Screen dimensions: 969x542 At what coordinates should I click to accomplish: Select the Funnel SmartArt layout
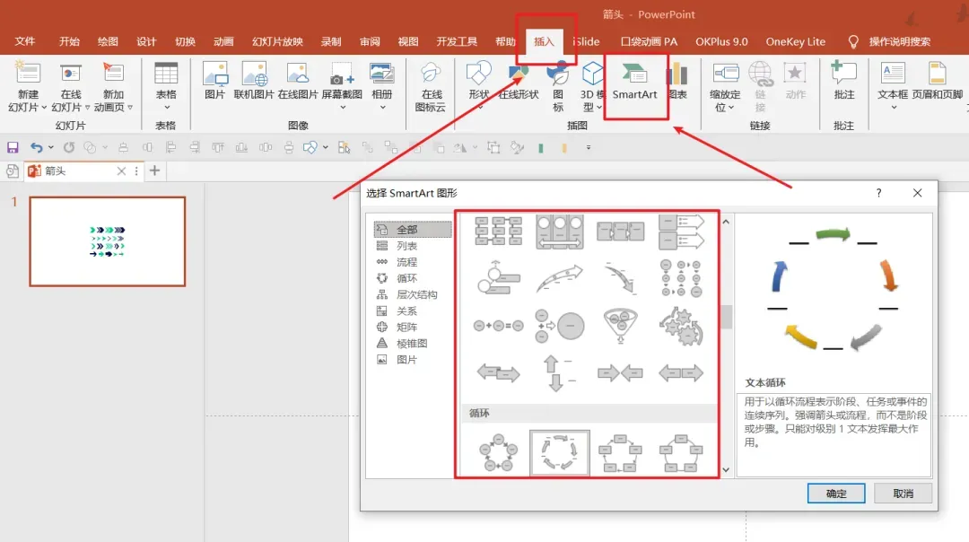620,325
